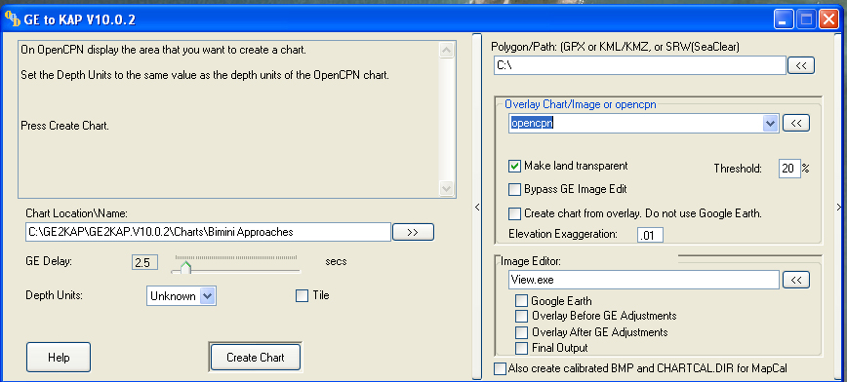Open the Depth Units dropdown
The width and height of the screenshot is (847, 382).
point(208,295)
